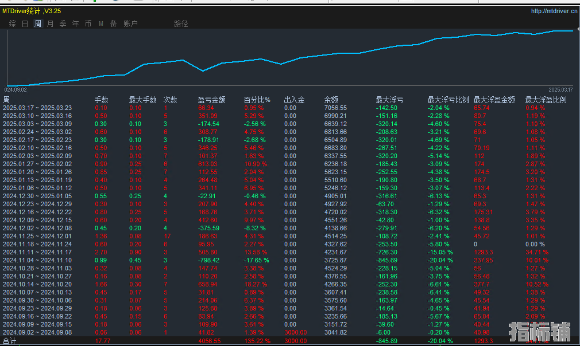
Task: Show the 年 yearly statistics tab
Action: click(76, 23)
